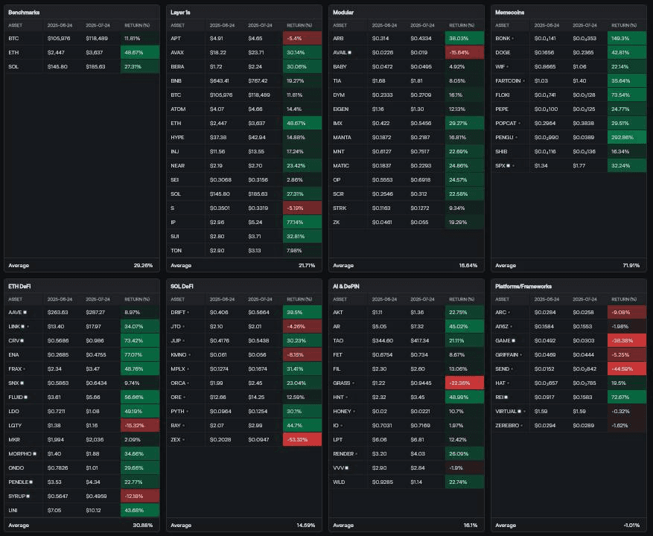Click the MANTA asset name
The height and width of the screenshot is (536, 653).
click(x=342, y=138)
